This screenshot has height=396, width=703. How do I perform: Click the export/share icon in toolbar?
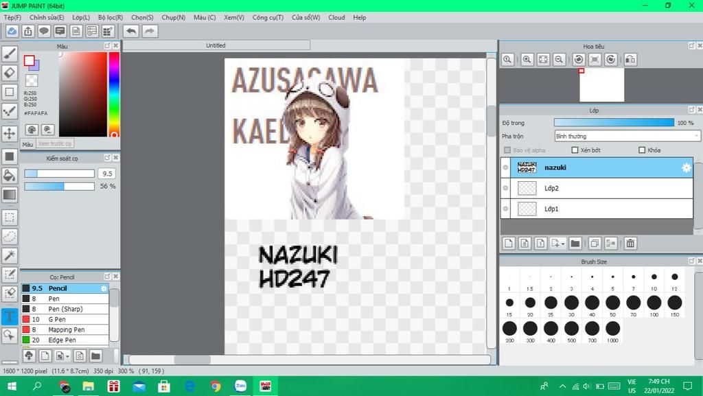[x=27, y=31]
